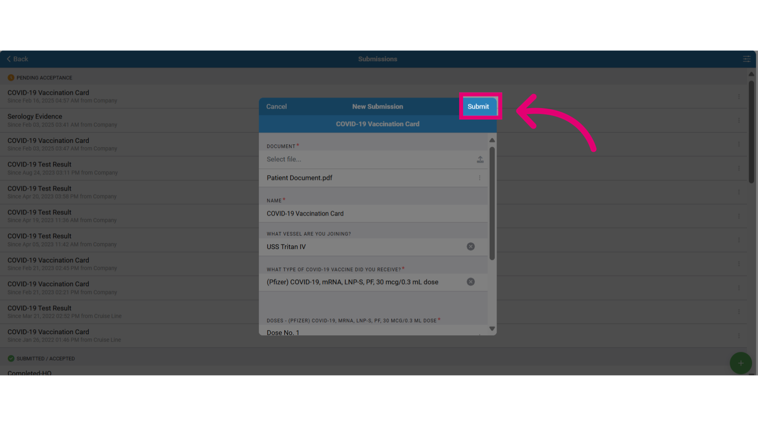Click the Submit button in New Submission dialog
Screen dimensions: 758x426
[x=478, y=106]
